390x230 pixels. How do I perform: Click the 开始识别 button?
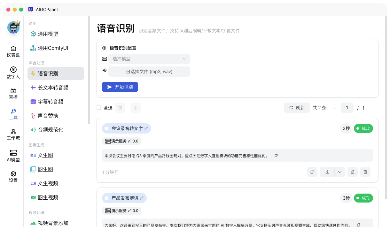[x=120, y=87]
